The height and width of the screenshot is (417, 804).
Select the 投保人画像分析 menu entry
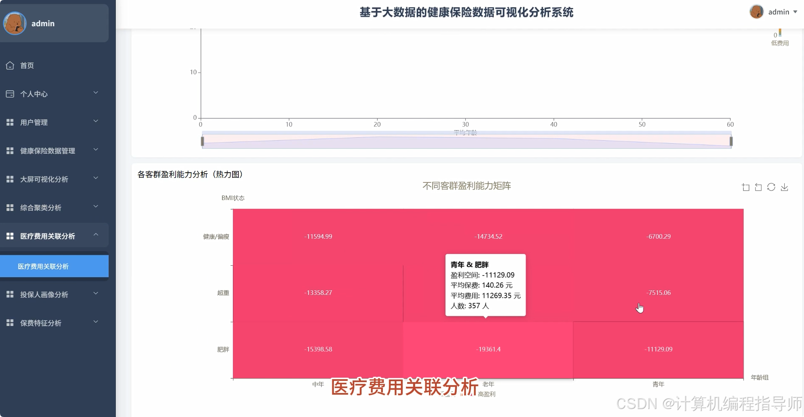click(44, 294)
